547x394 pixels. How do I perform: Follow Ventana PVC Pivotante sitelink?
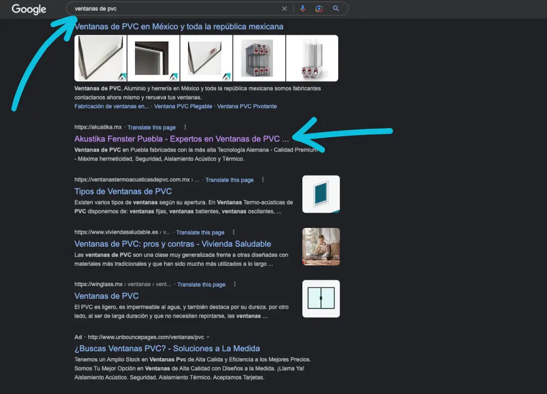pos(247,106)
